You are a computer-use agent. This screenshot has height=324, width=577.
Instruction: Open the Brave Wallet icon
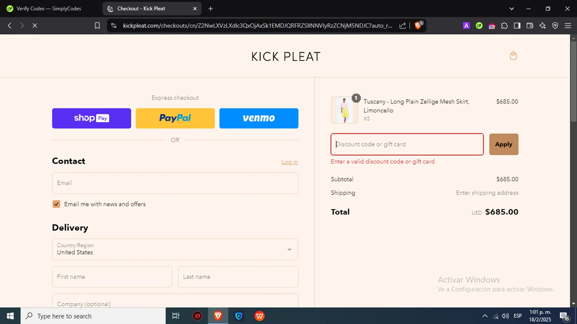pyautogui.click(x=530, y=26)
